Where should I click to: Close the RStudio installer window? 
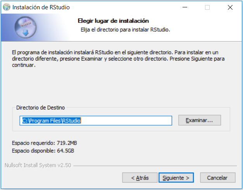[230, 7]
